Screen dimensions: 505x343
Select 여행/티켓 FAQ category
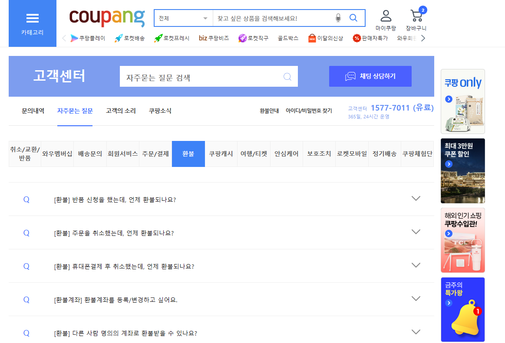pos(254,154)
